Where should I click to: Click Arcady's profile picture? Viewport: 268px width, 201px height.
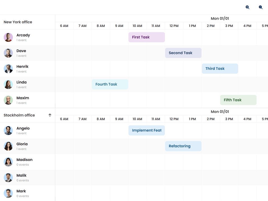(8, 37)
